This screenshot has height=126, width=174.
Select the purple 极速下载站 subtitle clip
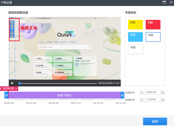coord(64,95)
